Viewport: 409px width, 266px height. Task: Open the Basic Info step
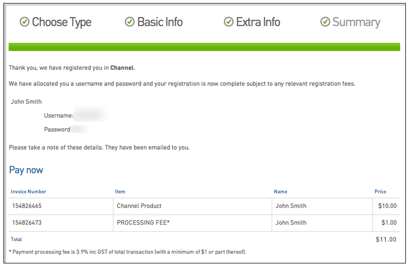(x=160, y=22)
